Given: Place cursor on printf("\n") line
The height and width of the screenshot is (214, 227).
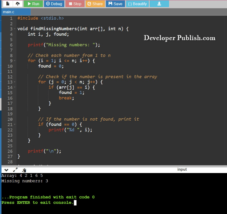Looking at the screenshot, I should [44, 151].
